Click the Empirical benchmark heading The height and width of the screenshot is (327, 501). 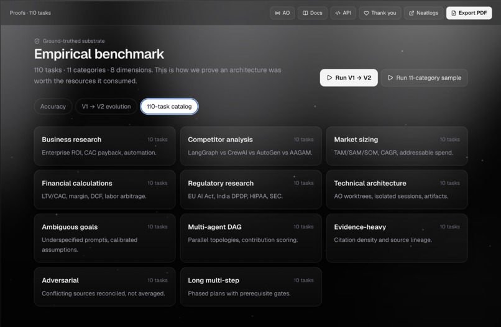coord(99,54)
